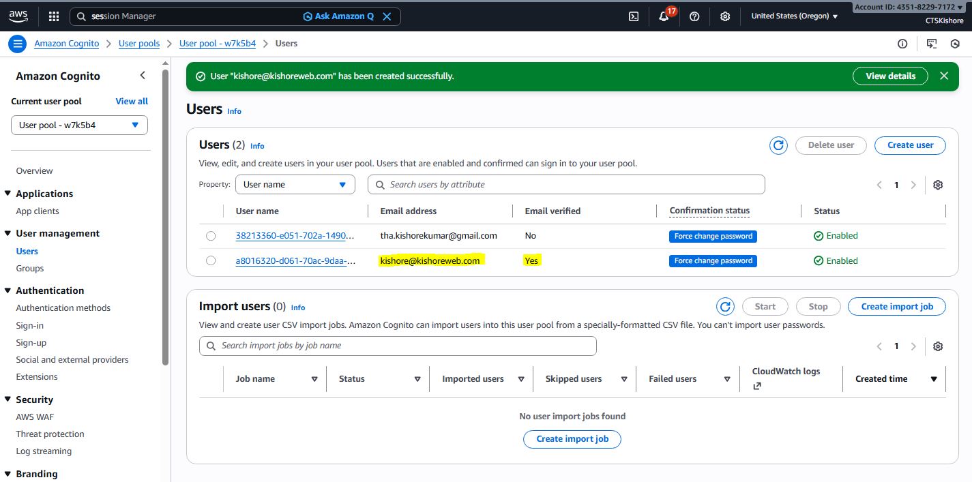The width and height of the screenshot is (972, 482).
Task: Open Users table preferences gear
Action: point(938,185)
